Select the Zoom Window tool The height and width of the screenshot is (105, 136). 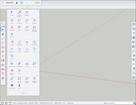(x=27, y=80)
